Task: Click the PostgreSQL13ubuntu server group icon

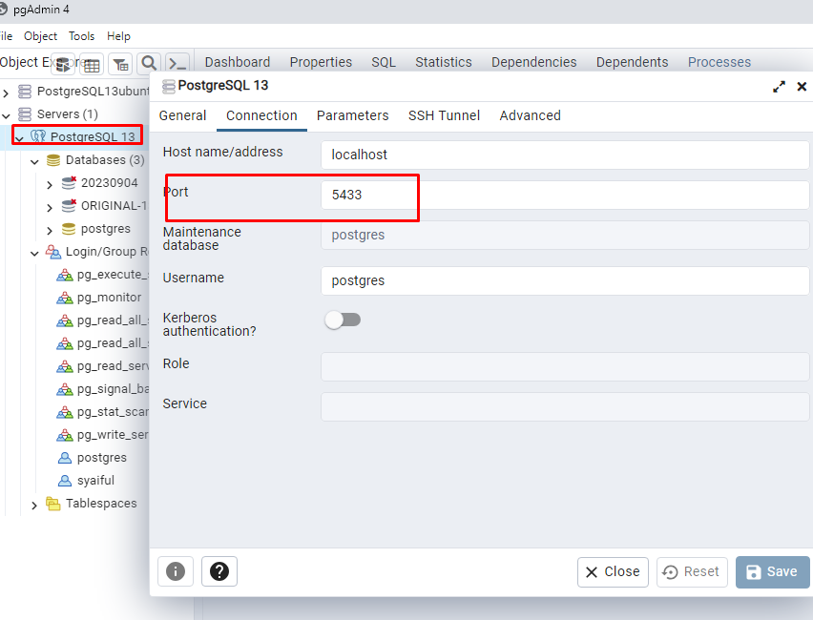Action: (x=25, y=92)
